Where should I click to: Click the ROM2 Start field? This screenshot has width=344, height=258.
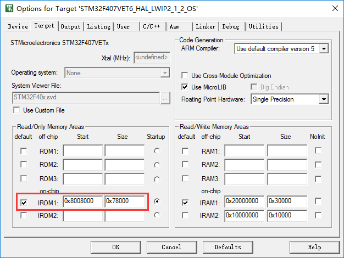[x=83, y=165]
